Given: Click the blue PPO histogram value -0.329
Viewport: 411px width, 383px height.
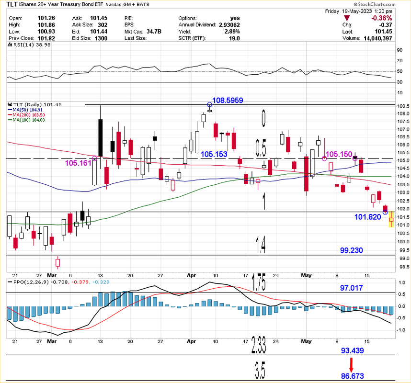Looking at the screenshot, I should point(101,282).
